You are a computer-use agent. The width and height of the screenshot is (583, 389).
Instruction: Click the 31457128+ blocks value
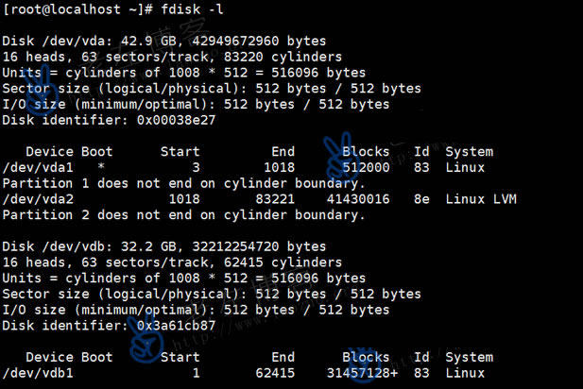coord(362,373)
